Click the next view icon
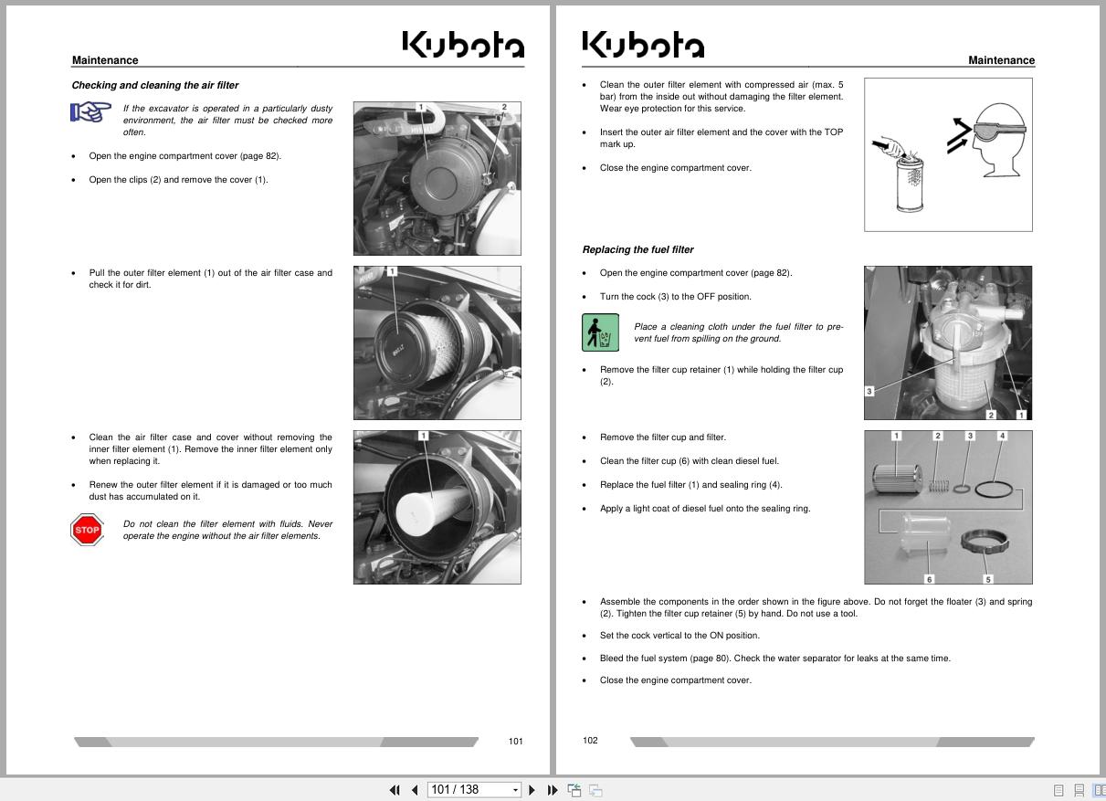The width and height of the screenshot is (1106, 801). tap(594, 789)
